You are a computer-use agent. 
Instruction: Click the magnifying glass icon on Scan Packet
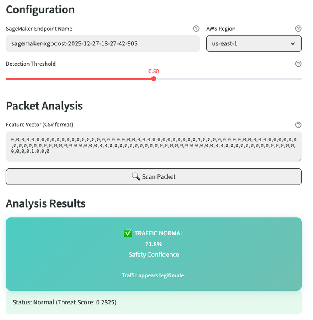coord(136,176)
